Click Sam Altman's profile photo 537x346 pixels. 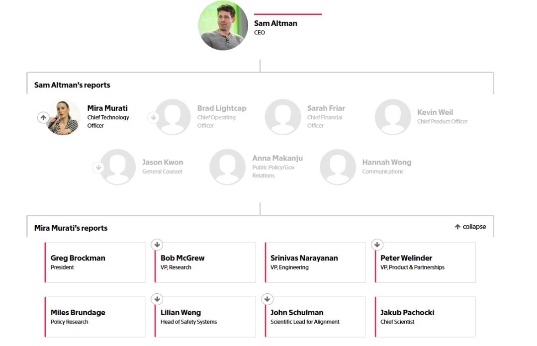[223, 25]
